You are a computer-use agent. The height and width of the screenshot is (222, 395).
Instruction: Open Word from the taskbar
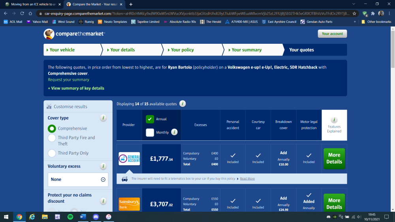[83, 217]
